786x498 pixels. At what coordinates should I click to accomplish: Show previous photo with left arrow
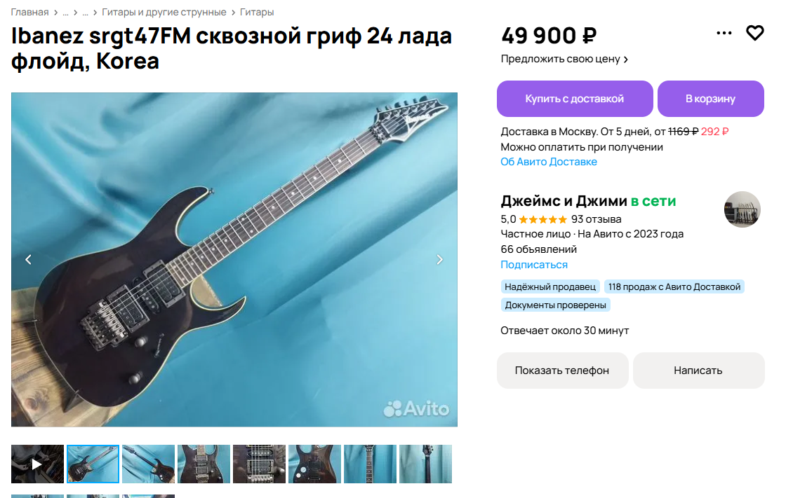29,259
